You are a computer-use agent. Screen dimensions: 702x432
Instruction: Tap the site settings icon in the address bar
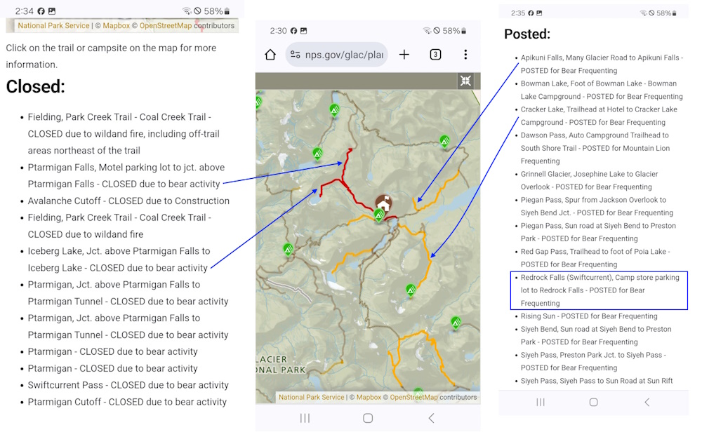[296, 55]
